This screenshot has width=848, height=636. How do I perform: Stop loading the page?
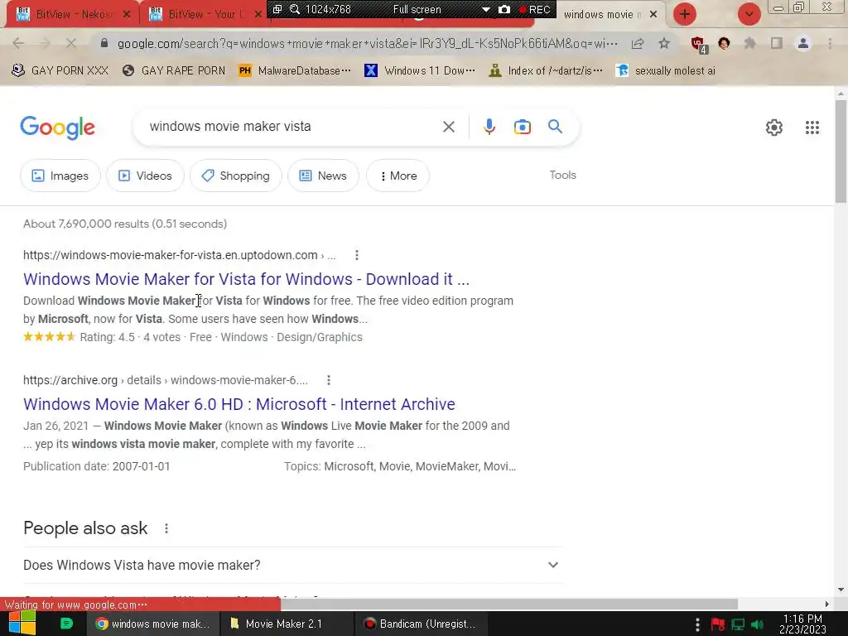click(71, 43)
